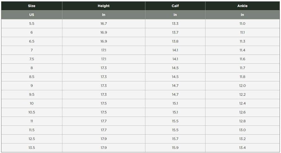281x153 pixels.
Task: Select the calf value 13.3
Action: [x=175, y=24]
